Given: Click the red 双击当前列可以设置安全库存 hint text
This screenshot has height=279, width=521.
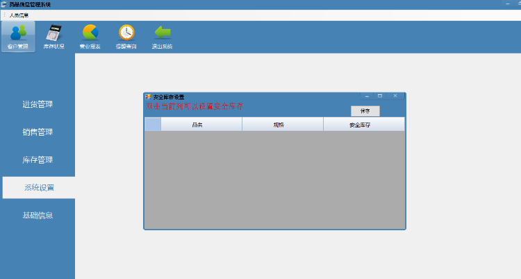Looking at the screenshot, I should [x=195, y=106].
